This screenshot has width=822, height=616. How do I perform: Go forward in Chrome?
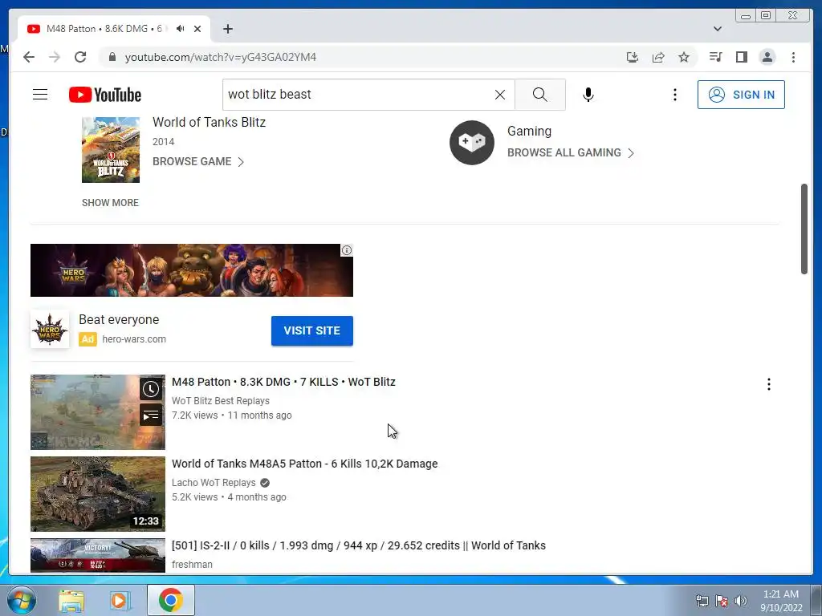click(x=55, y=57)
